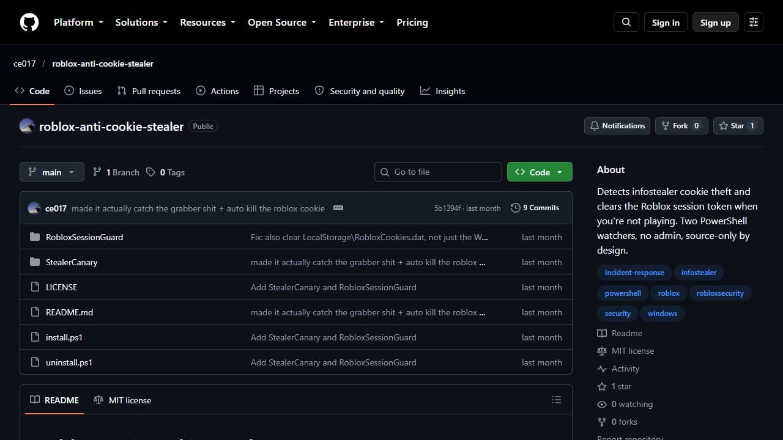
Task: View the repository Activity
Action: pyautogui.click(x=618, y=369)
